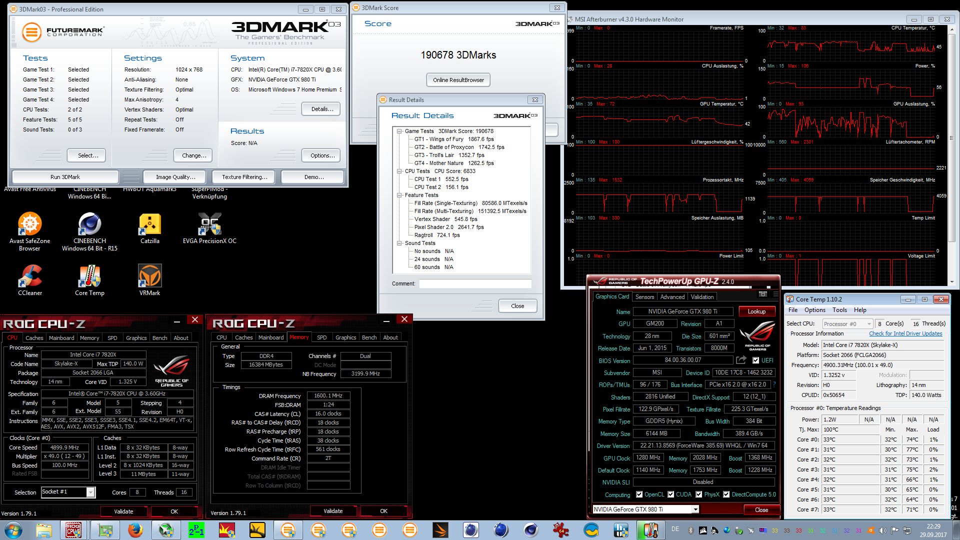960x540 pixels.
Task: Collapse the Feature Tests tree node
Action: coord(399,195)
